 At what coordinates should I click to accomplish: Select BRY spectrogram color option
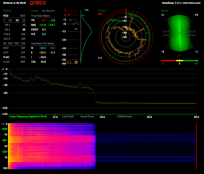point(5,140)
